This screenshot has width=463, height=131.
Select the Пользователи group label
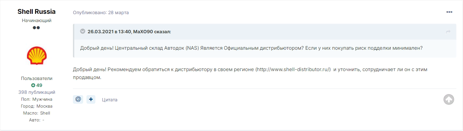[x=37, y=78]
